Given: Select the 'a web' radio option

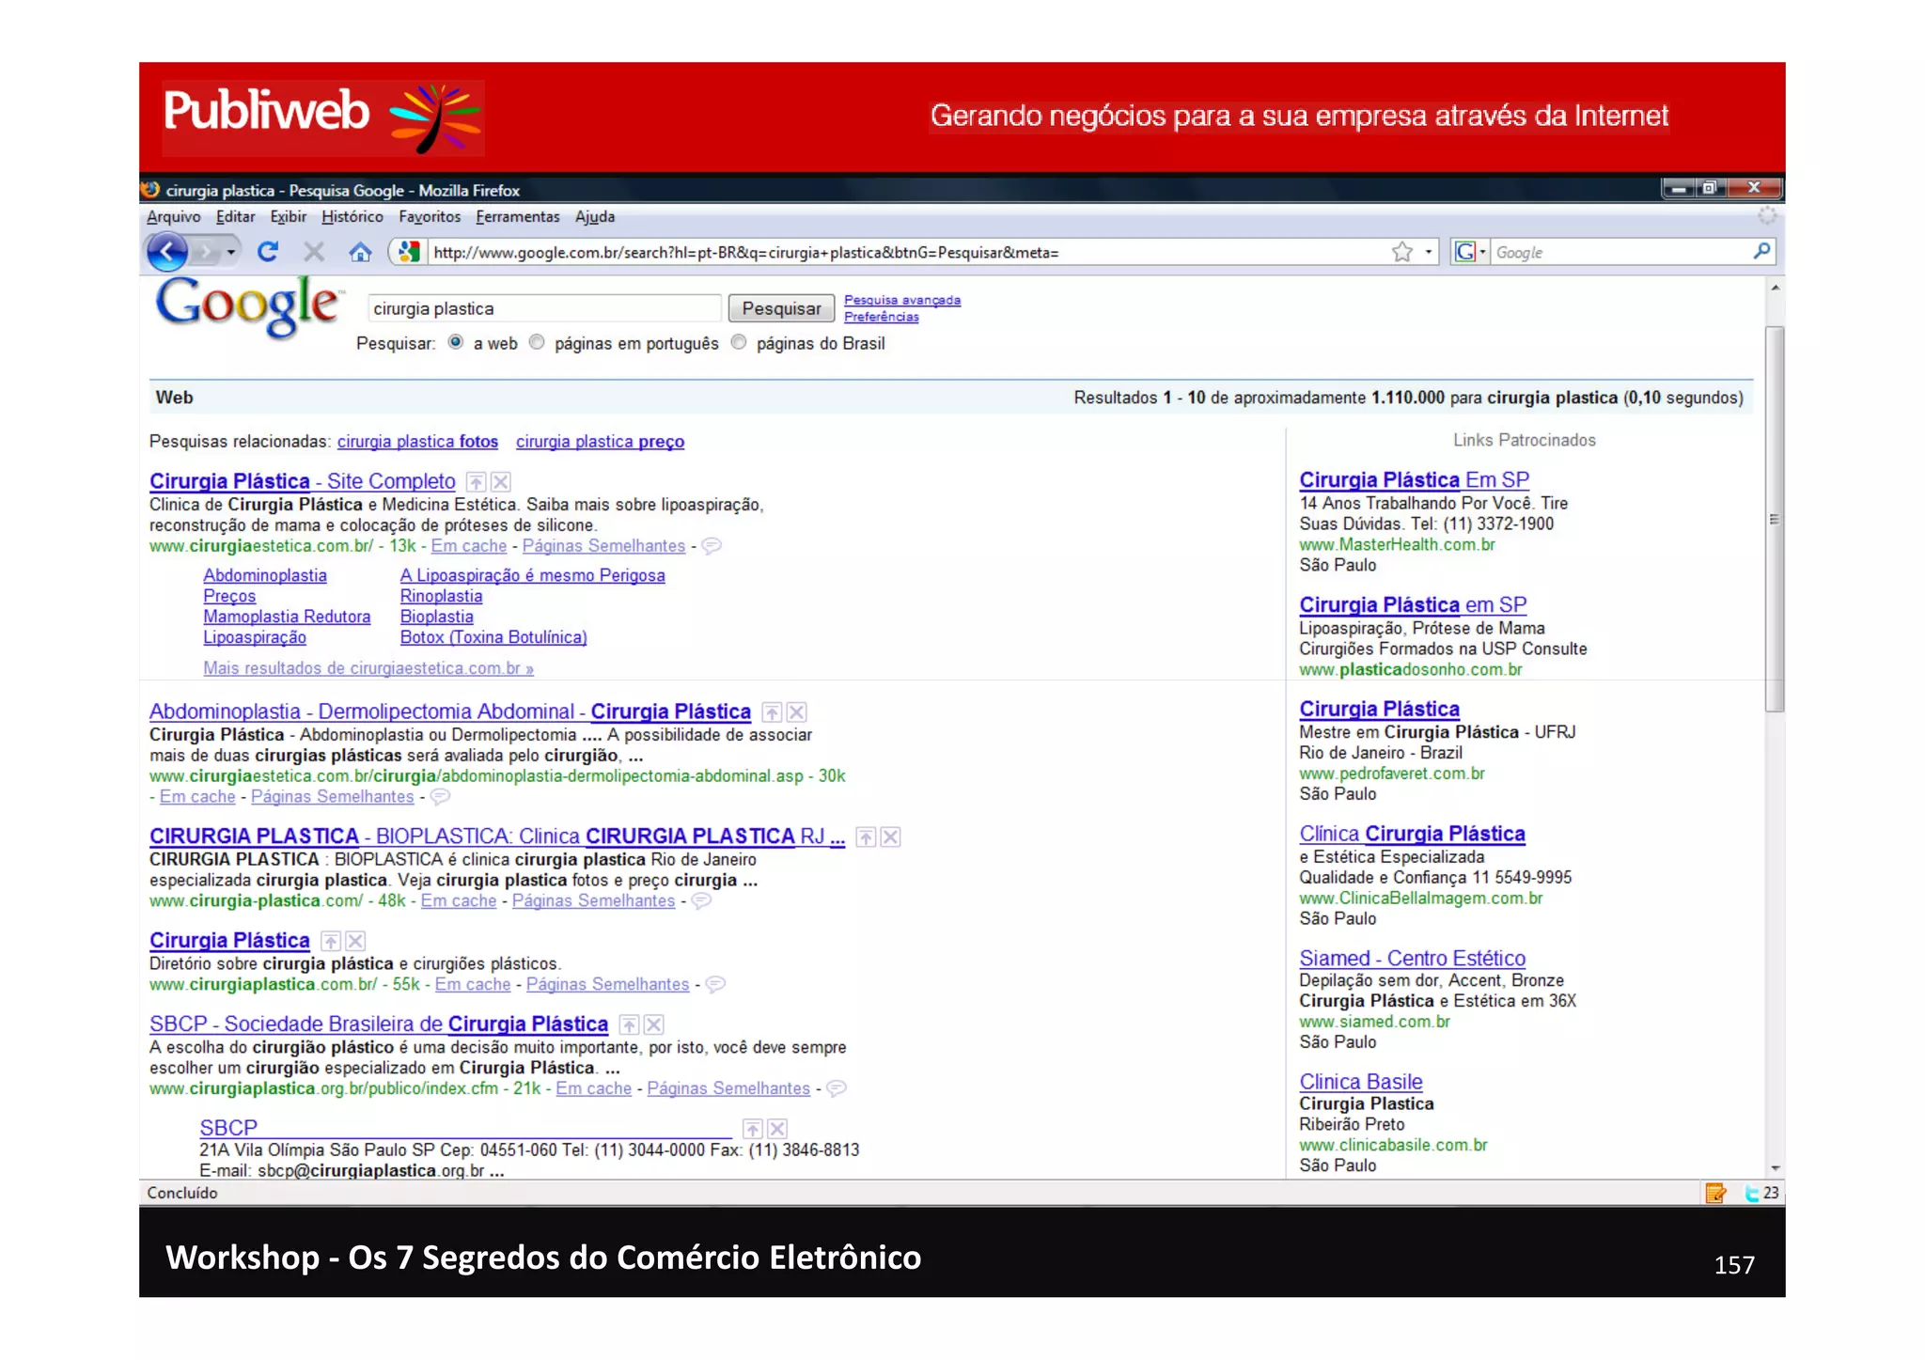Looking at the screenshot, I should pyautogui.click(x=456, y=343).
